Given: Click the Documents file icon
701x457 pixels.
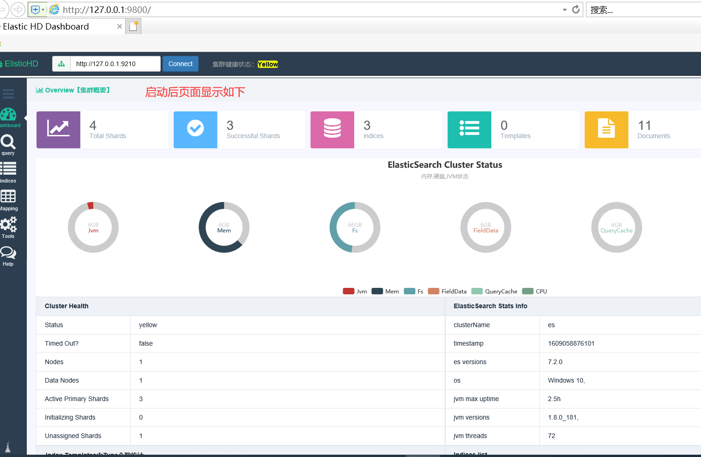Looking at the screenshot, I should click(x=606, y=130).
